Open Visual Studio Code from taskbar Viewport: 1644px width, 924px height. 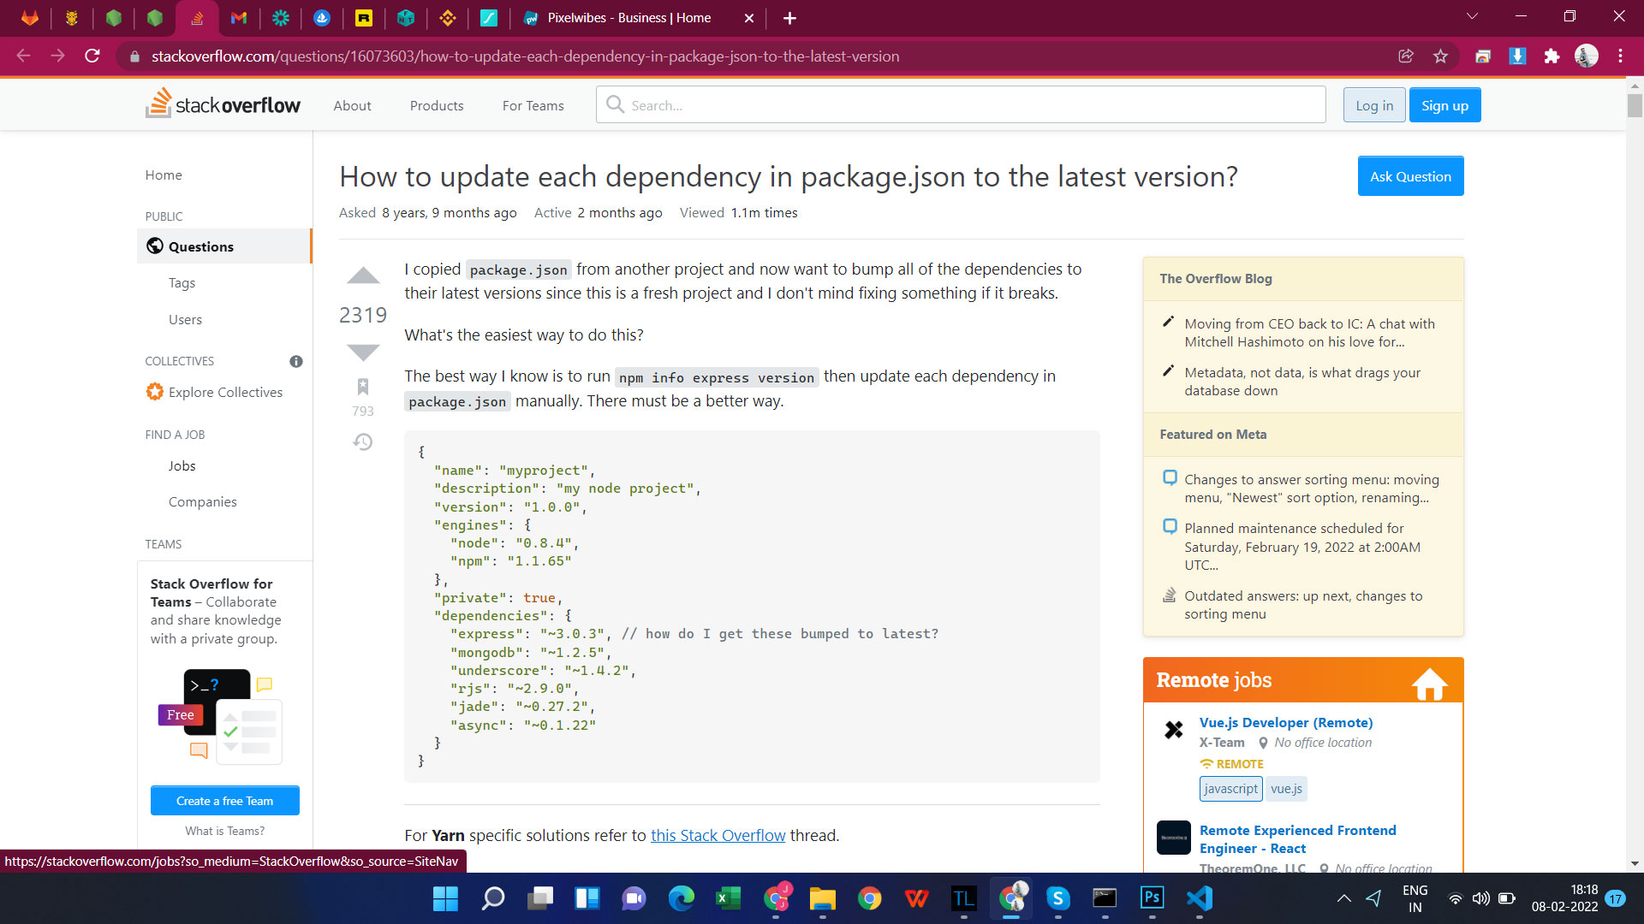pyautogui.click(x=1199, y=898)
